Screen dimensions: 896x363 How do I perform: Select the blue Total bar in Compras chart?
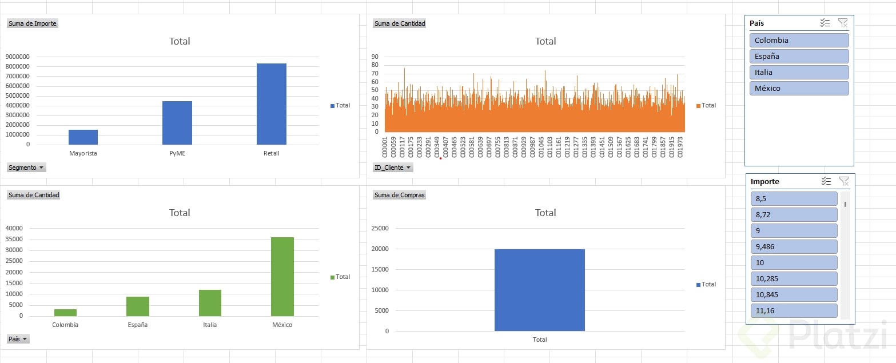click(540, 290)
